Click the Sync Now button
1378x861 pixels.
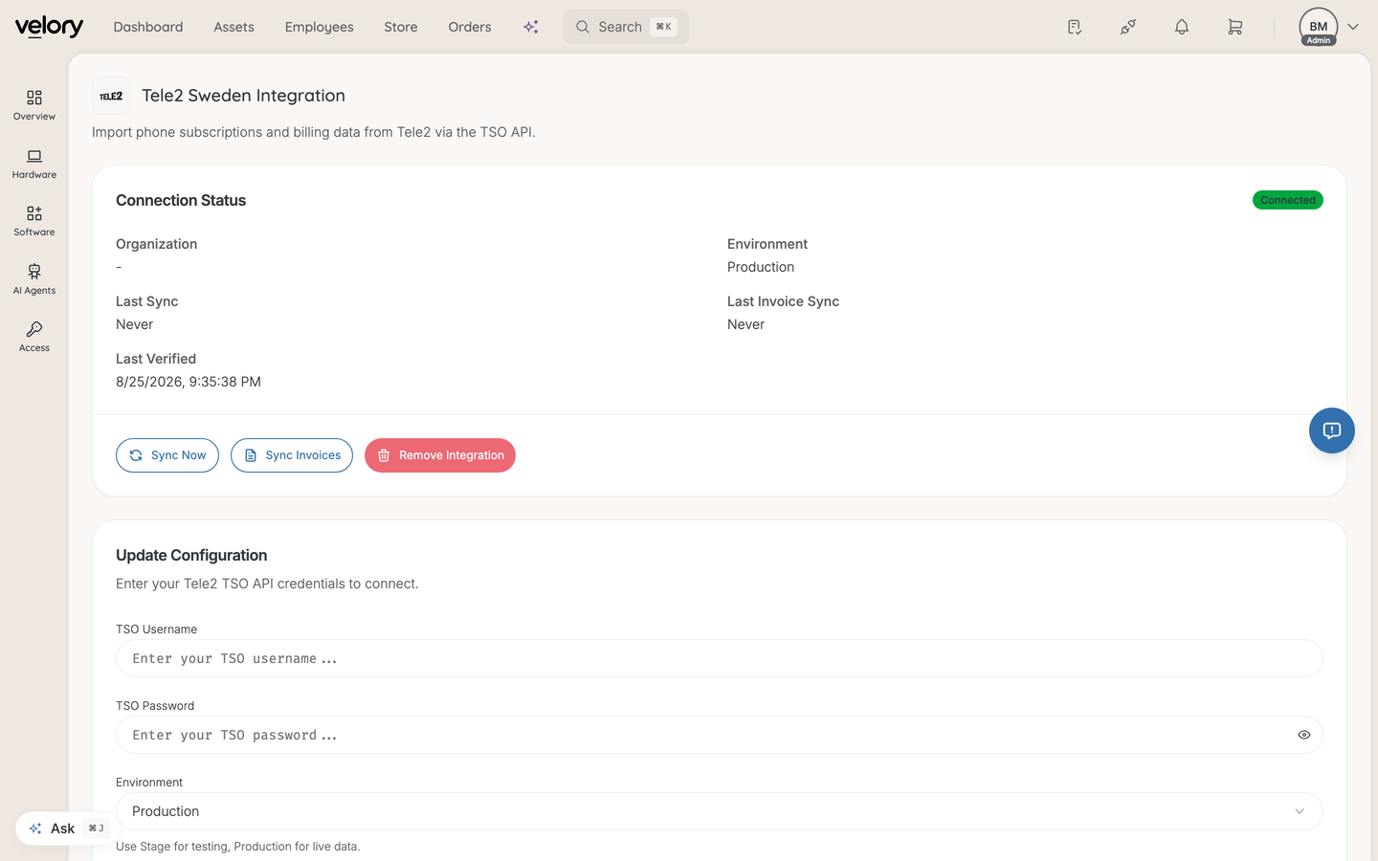pos(167,455)
